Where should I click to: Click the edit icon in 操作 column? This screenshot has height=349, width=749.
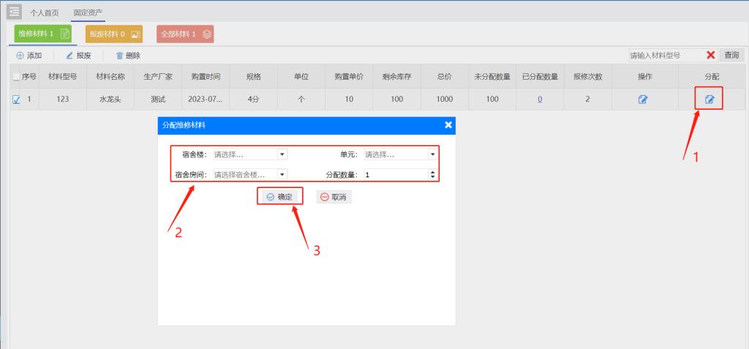pos(642,100)
